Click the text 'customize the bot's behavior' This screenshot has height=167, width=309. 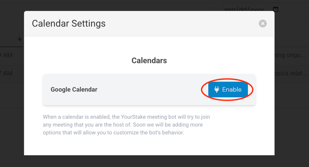pyautogui.click(x=149, y=132)
